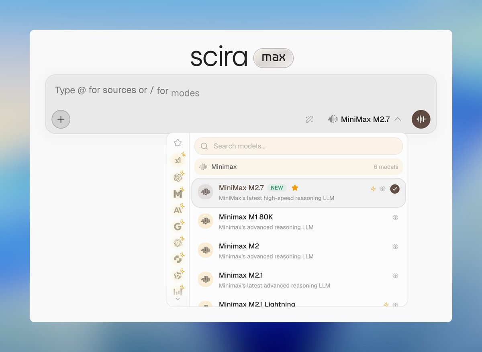This screenshot has width=482, height=352.
Task: Click the search magnifier icon
Action: [x=204, y=146]
